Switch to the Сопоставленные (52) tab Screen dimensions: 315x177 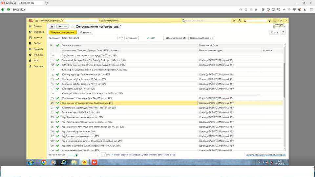(176, 38)
